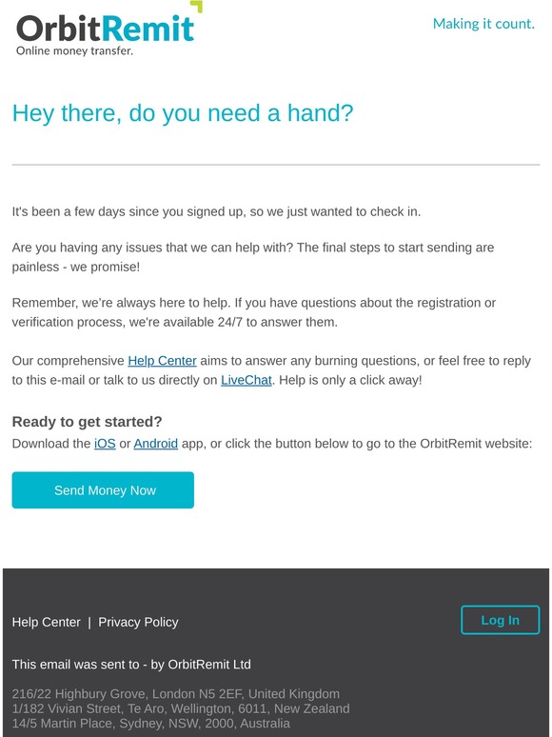Click the 'Online money transfer.' subtitle

74,50
